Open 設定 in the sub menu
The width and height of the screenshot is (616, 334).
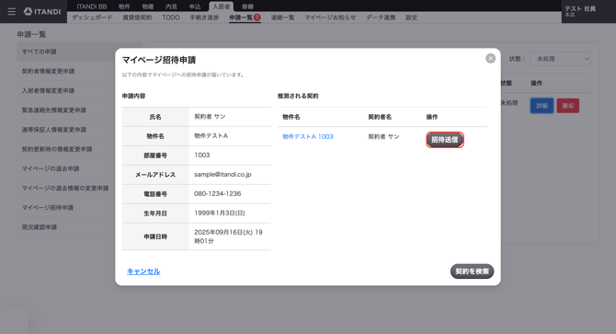point(411,17)
